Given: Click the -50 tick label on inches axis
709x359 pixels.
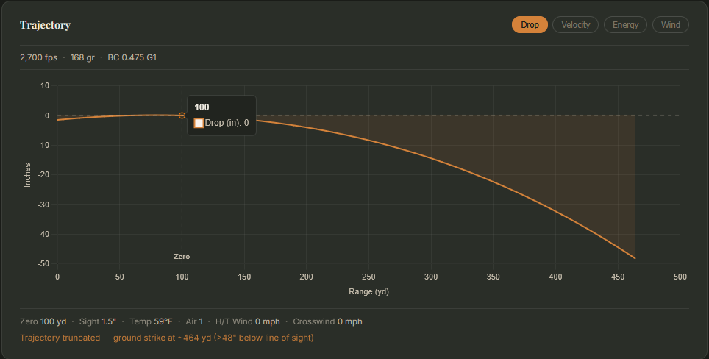Looking at the screenshot, I should 43,263.
